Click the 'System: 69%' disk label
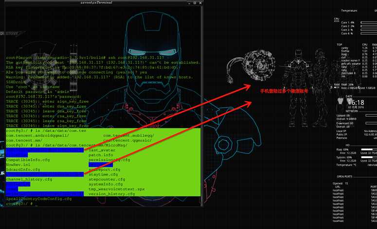This screenshot has height=229, width=377. pyautogui.click(x=344, y=157)
